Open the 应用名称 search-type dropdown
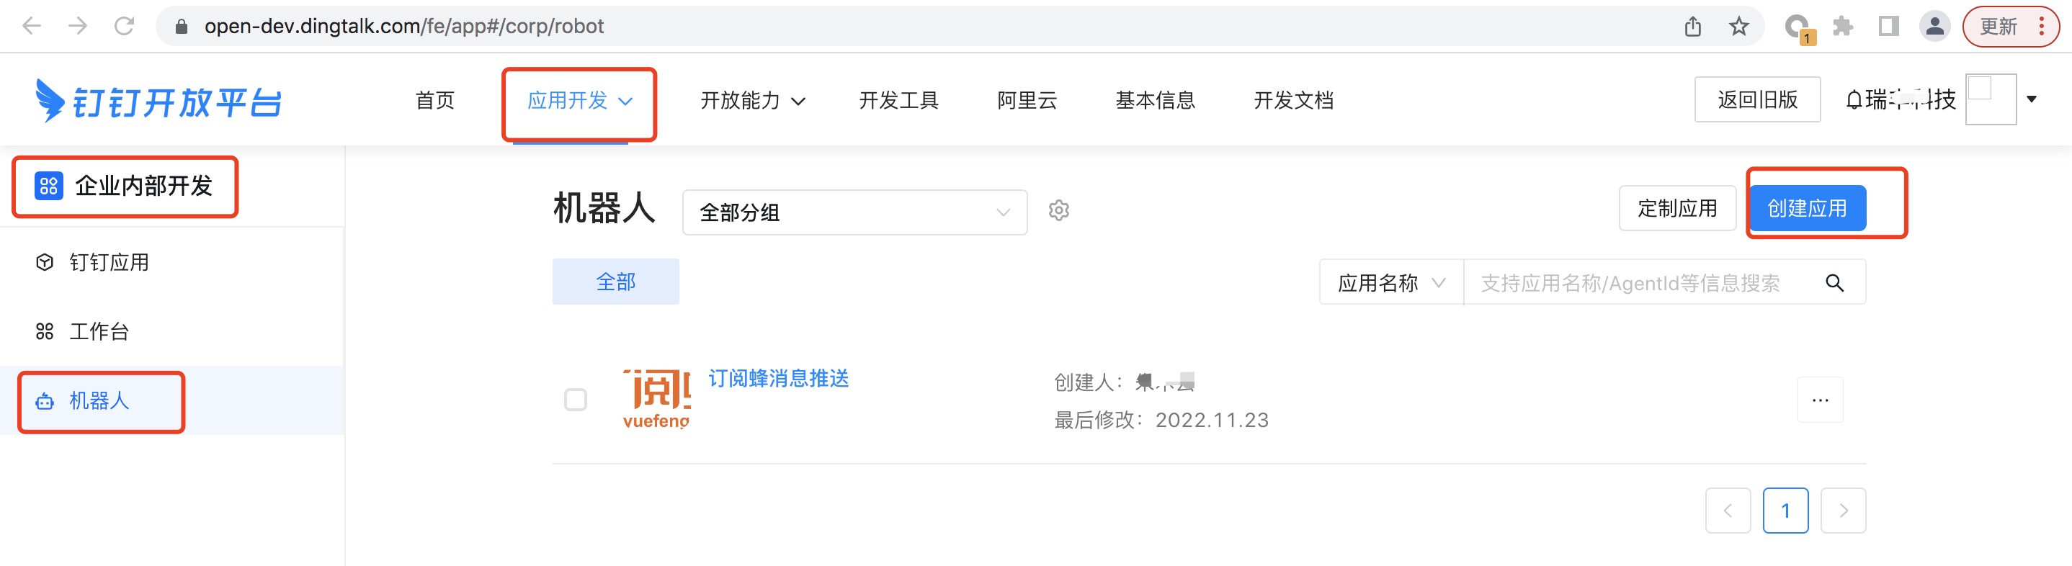This screenshot has width=2072, height=566. point(1390,283)
